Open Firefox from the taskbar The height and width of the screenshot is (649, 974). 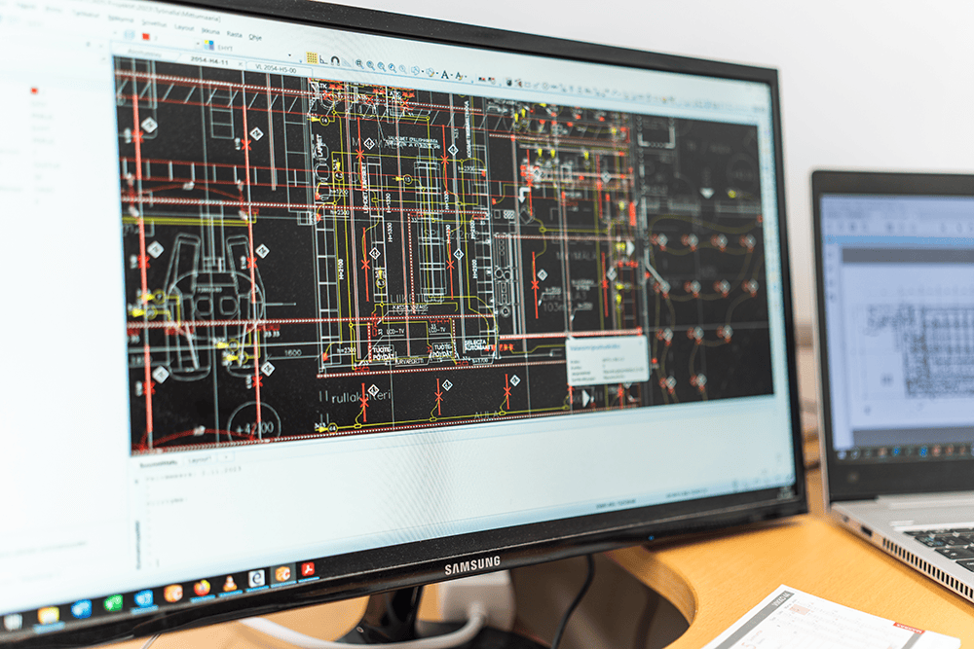point(202,588)
